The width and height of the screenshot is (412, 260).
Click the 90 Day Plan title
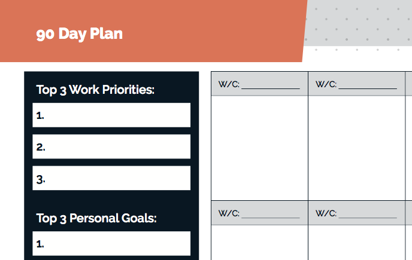pyautogui.click(x=80, y=34)
